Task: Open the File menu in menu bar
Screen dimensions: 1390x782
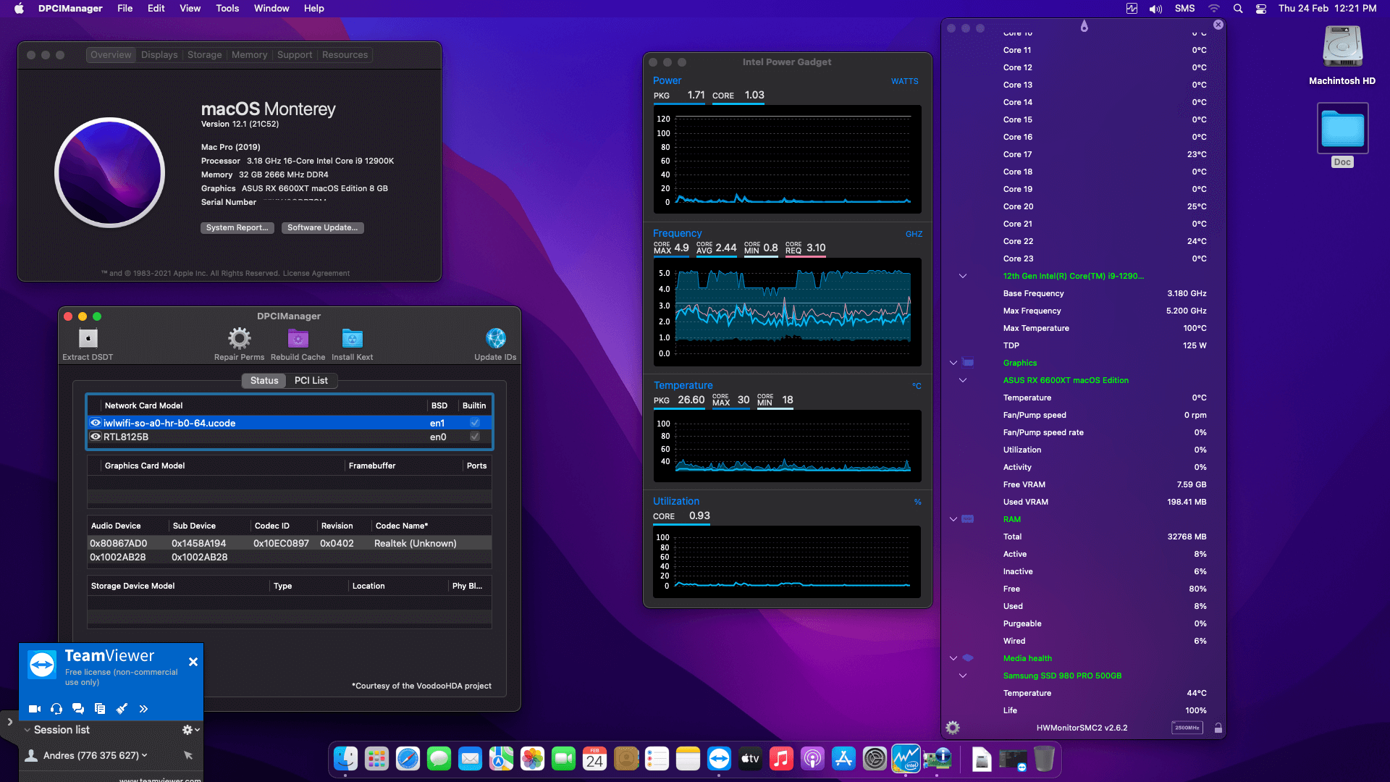Action: pos(125,9)
